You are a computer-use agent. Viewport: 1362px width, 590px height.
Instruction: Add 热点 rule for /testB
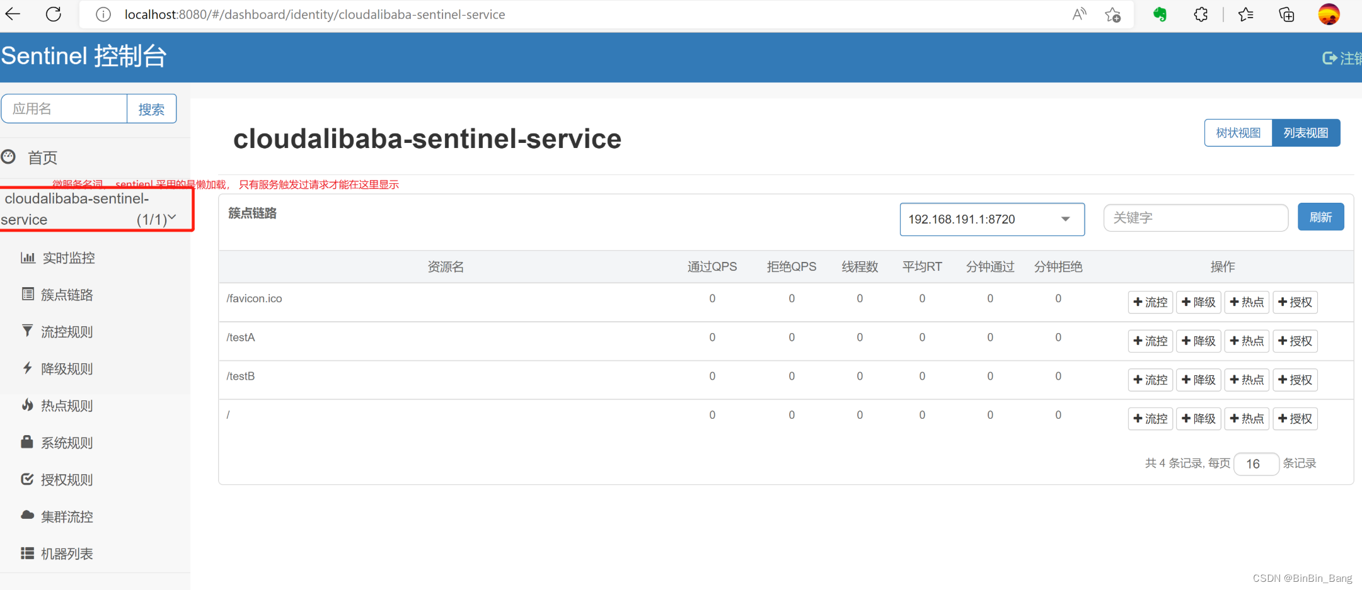click(x=1247, y=380)
